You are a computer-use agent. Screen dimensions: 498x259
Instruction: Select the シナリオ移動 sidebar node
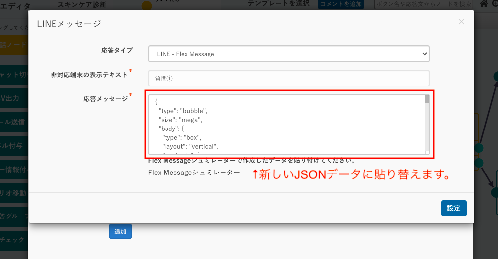pyautogui.click(x=14, y=193)
